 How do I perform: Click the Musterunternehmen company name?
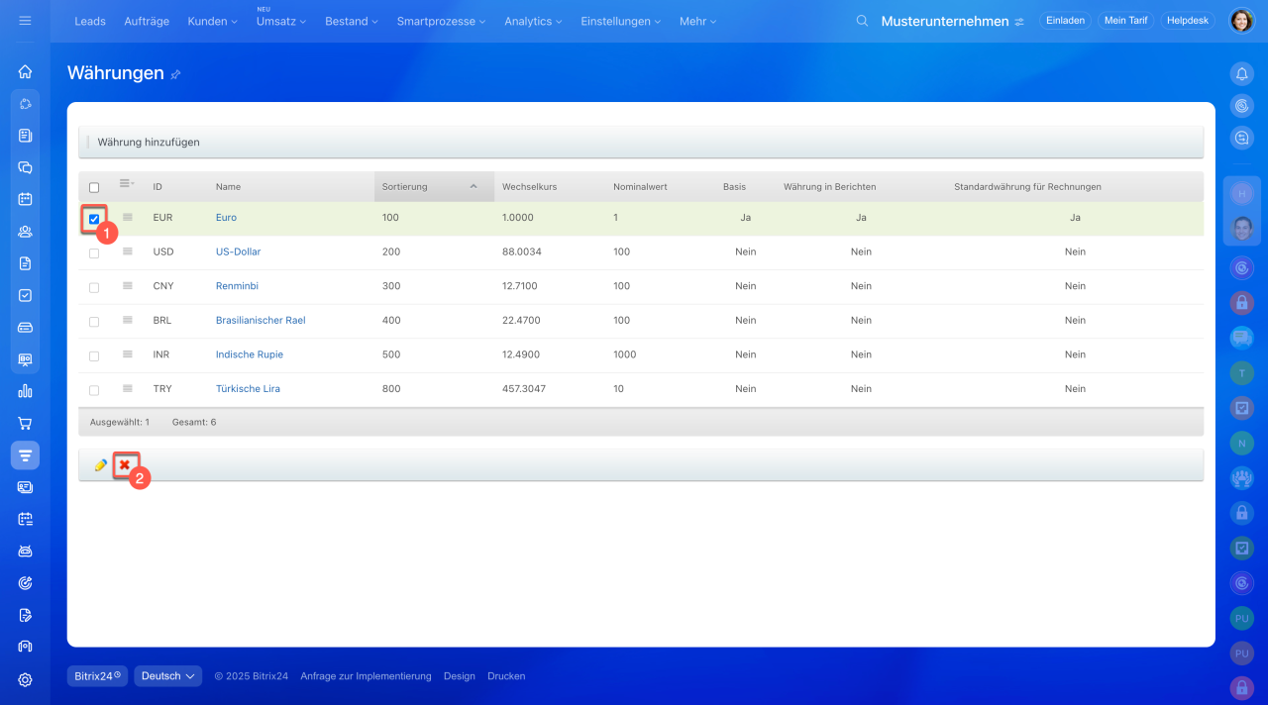[945, 21]
